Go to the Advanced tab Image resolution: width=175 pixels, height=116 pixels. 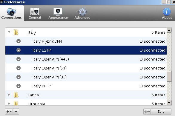click(x=82, y=14)
